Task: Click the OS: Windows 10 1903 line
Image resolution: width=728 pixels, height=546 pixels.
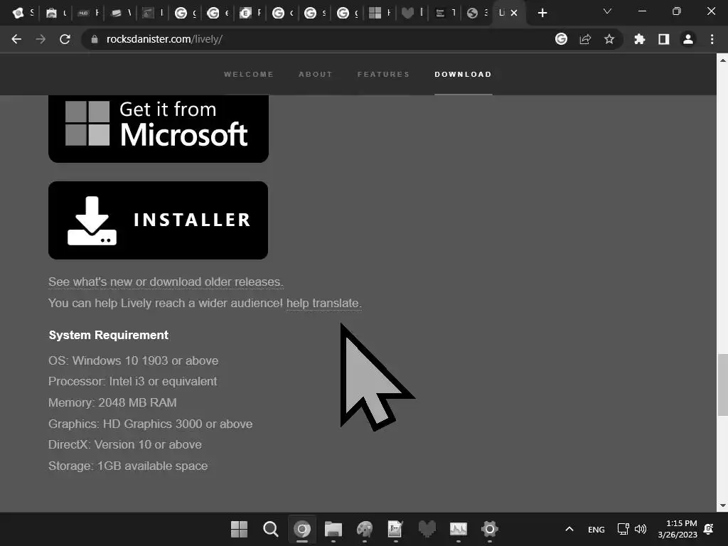Action: [x=133, y=360]
